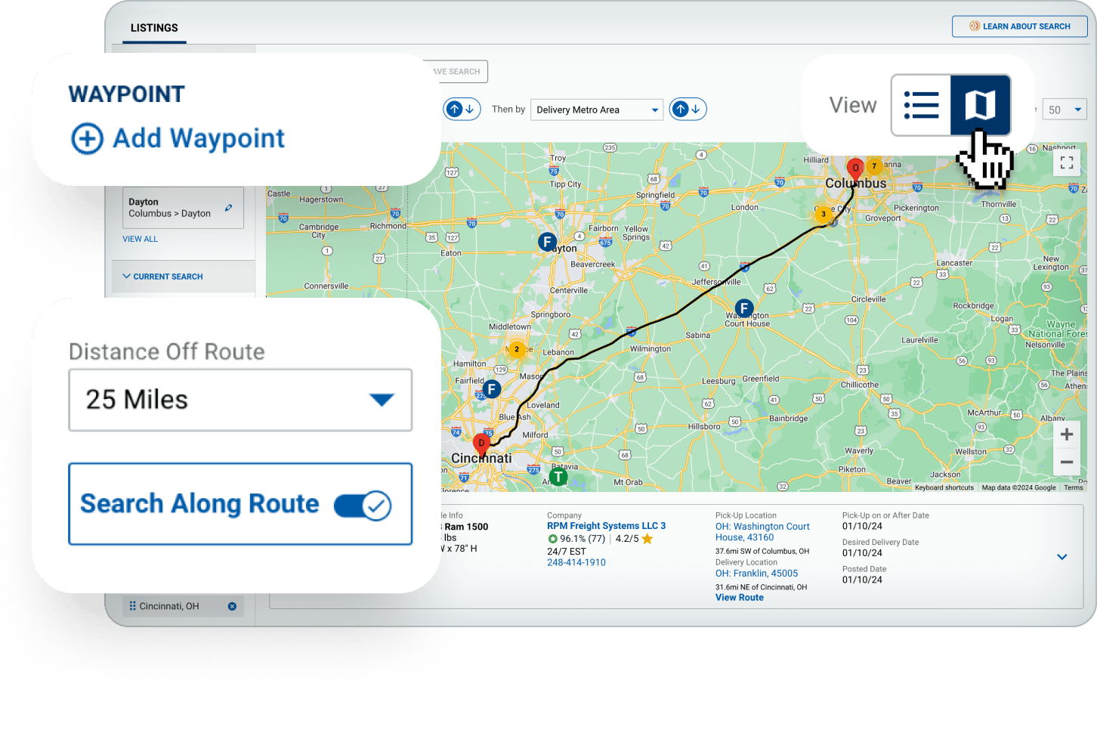This screenshot has height=730, width=1097.
Task: Call phone number 248-414-1910
Action: [x=576, y=563]
